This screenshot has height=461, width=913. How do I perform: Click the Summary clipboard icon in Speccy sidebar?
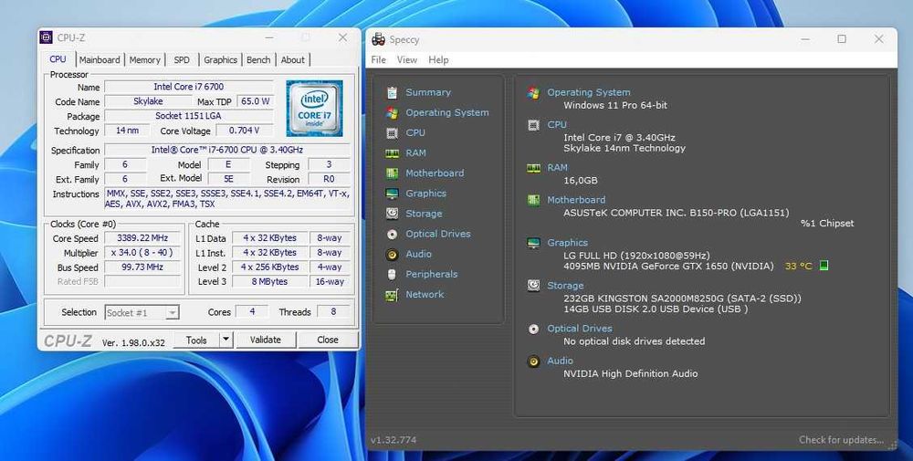click(x=393, y=92)
